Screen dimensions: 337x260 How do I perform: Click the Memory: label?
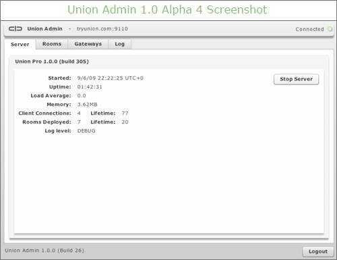click(59, 105)
